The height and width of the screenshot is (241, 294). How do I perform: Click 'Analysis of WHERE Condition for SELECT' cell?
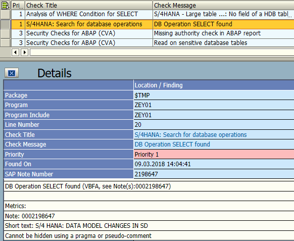tap(89, 14)
